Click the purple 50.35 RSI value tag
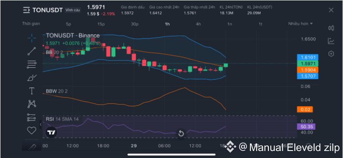This screenshot has width=343, height=158. coord(306,126)
